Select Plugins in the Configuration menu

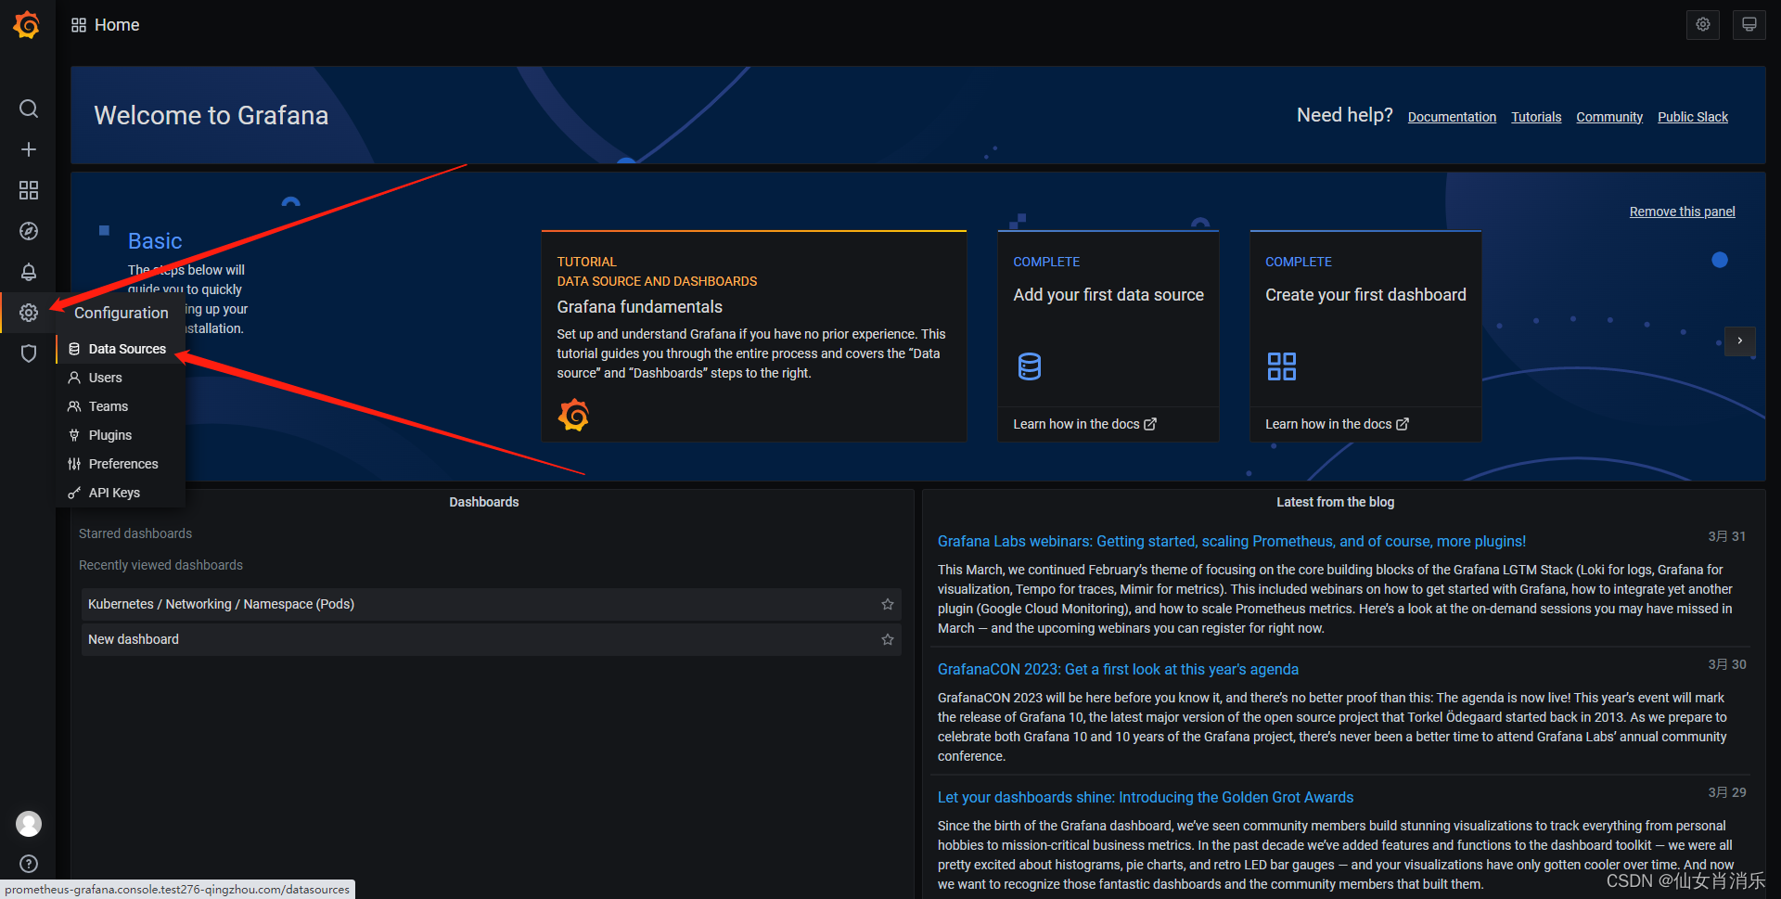pos(121,435)
